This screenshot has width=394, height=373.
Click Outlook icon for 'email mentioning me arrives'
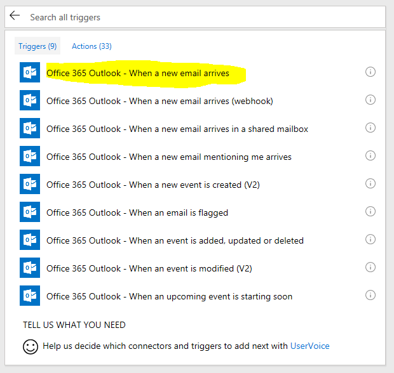[x=30, y=156]
